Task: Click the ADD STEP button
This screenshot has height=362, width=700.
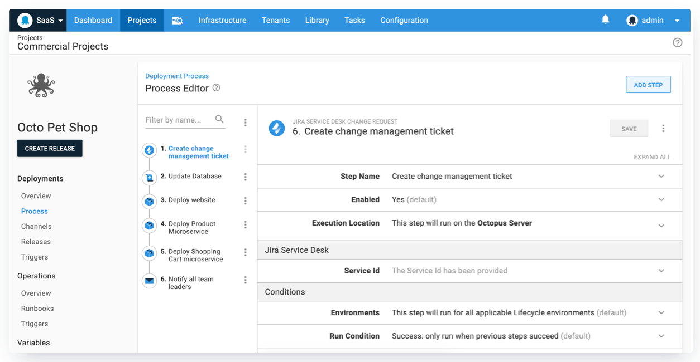Action: click(x=648, y=85)
